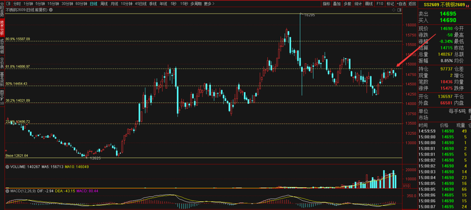
Task: Click the 指标 indicator button
Action: 326,4
